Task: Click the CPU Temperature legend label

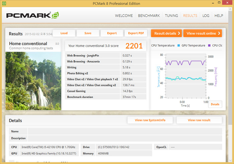Action: tap(163, 45)
